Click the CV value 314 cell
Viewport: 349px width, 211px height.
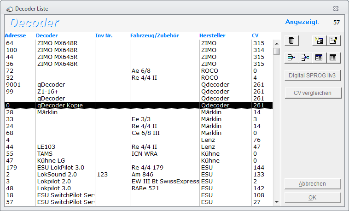259,50
